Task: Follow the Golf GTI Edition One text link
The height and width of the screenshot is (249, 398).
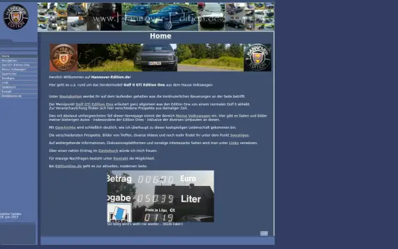Action: click(94, 104)
